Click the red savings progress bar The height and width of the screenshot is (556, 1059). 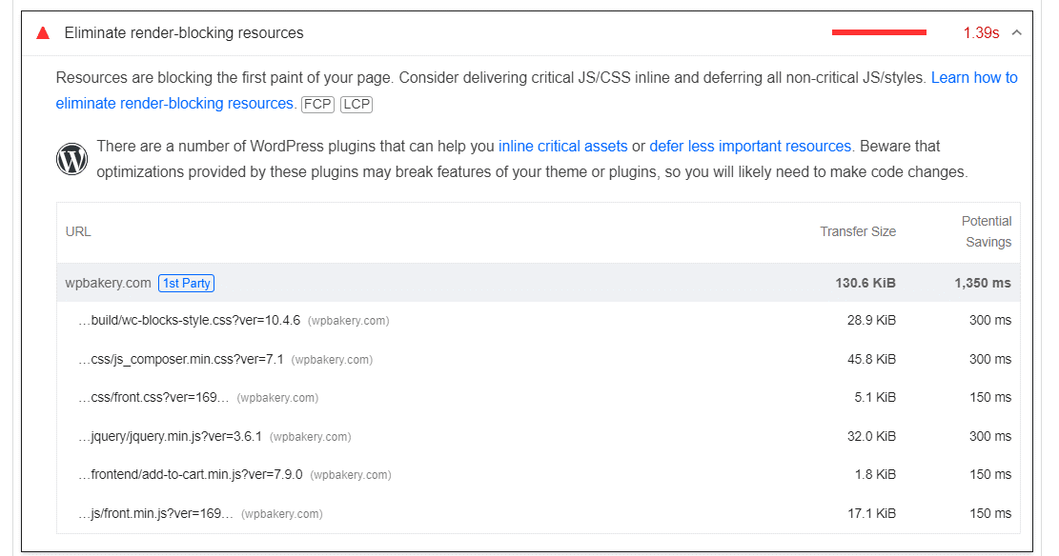point(879,33)
